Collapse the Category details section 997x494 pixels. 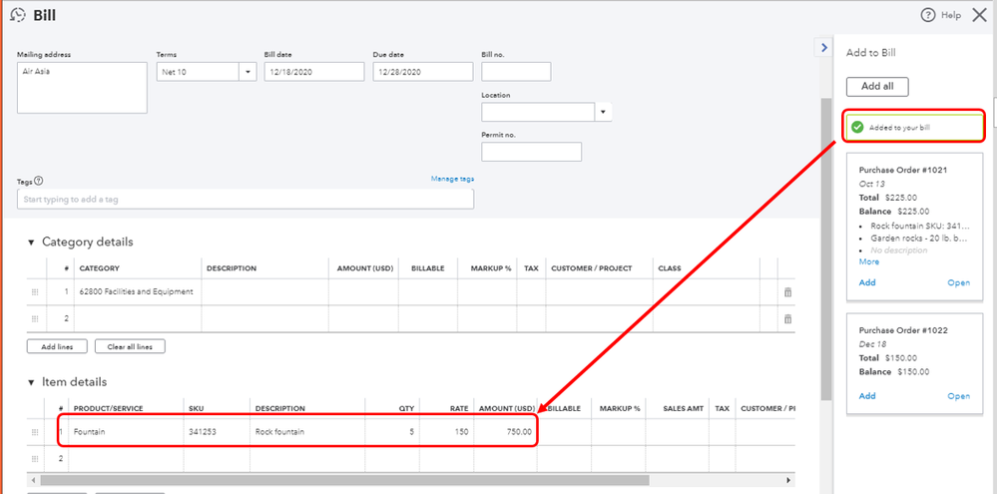point(31,242)
